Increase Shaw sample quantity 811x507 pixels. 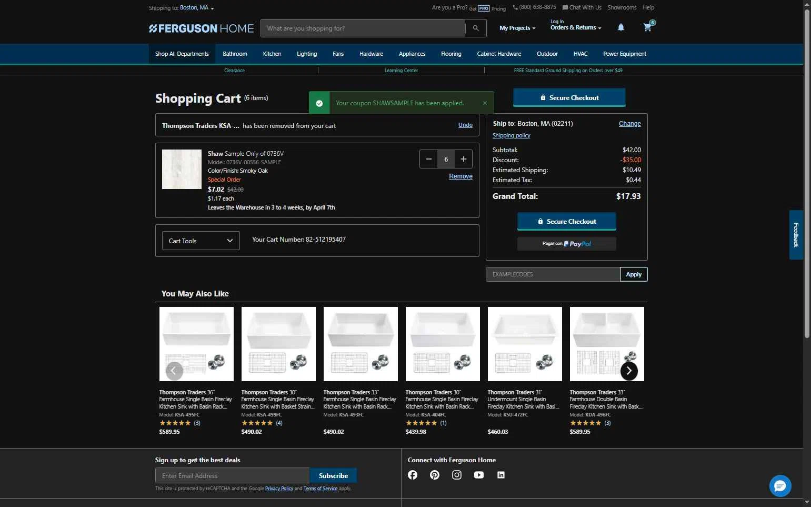(x=464, y=159)
